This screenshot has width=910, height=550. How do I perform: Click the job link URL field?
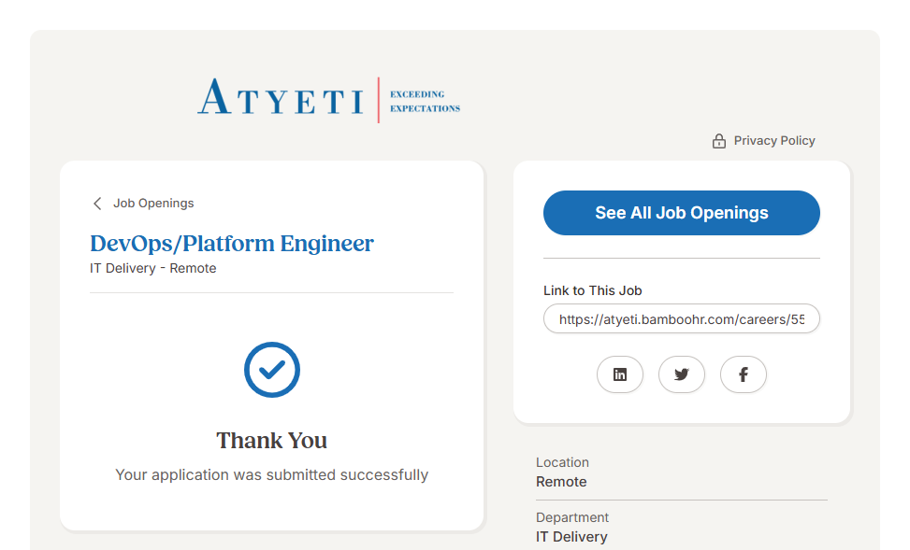(x=682, y=318)
